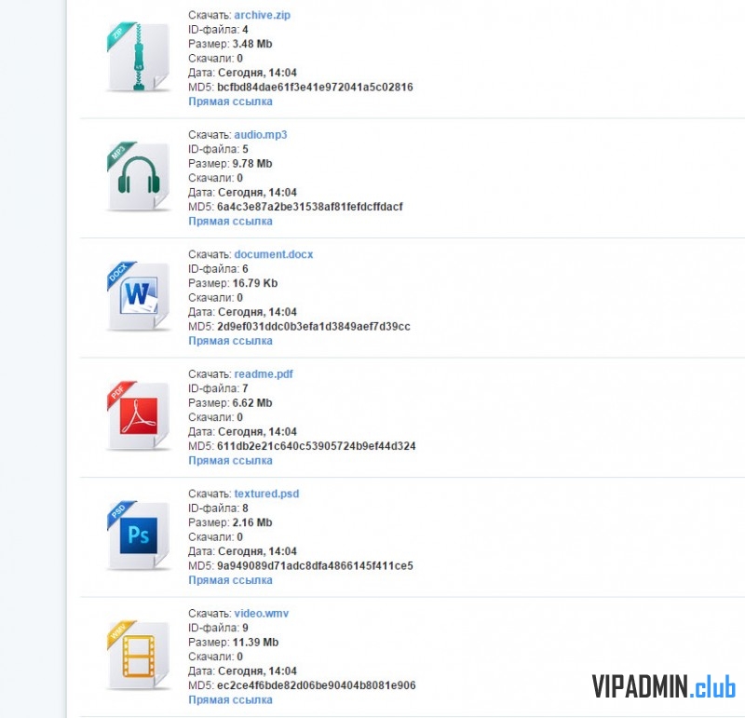Click the size value 3.48 Mb
The image size is (745, 718).
pyautogui.click(x=252, y=44)
